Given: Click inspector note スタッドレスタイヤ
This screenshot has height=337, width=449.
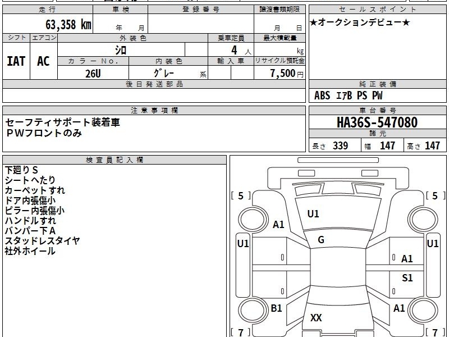Looking at the screenshot, I should click(x=42, y=241).
